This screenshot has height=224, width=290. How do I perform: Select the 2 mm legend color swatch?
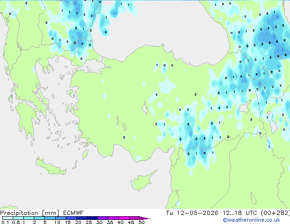point(39,218)
